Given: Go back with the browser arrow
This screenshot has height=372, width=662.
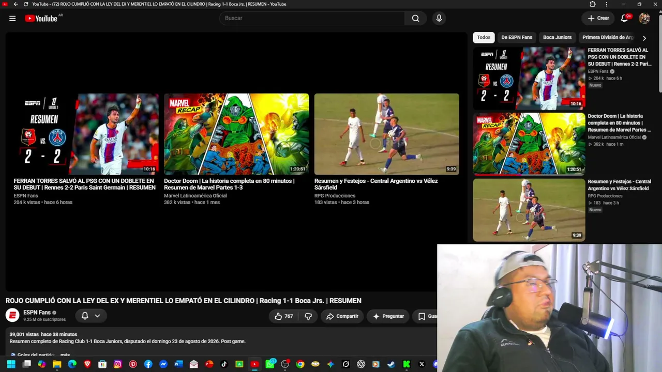Looking at the screenshot, I should (16, 4).
